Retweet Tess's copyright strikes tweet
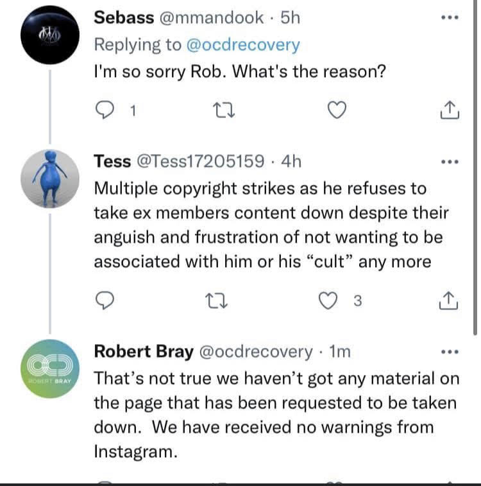 tap(220, 300)
